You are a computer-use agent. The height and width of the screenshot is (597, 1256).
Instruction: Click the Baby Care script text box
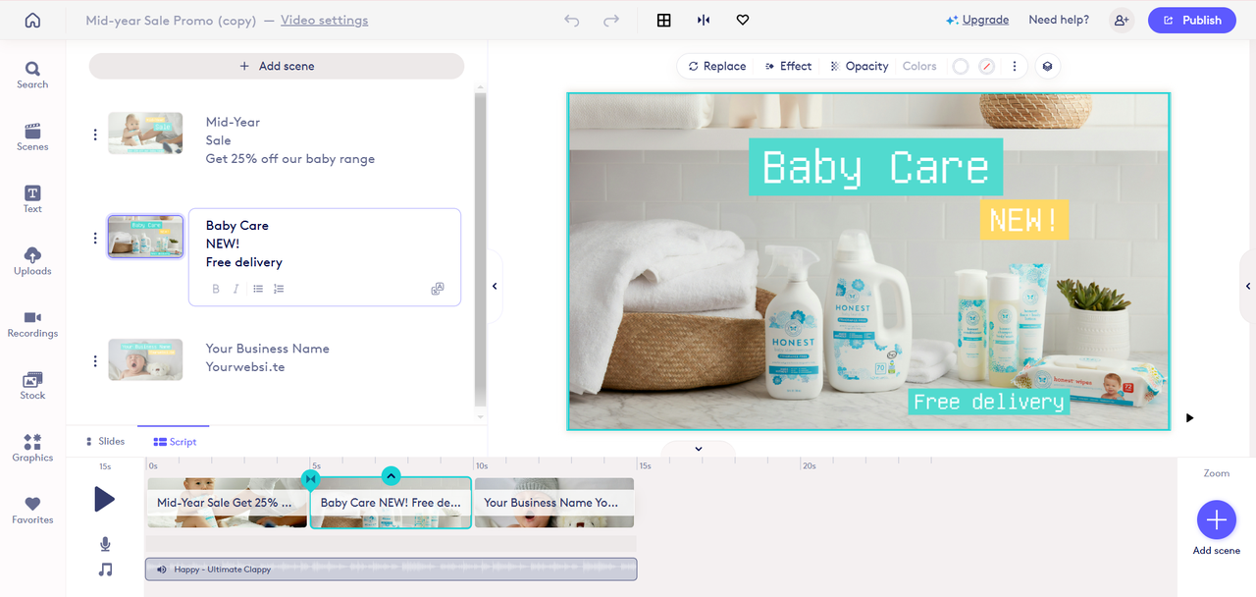pyautogui.click(x=325, y=257)
